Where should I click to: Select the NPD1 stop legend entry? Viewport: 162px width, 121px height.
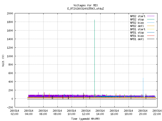pyautogui.click(x=137, y=33)
